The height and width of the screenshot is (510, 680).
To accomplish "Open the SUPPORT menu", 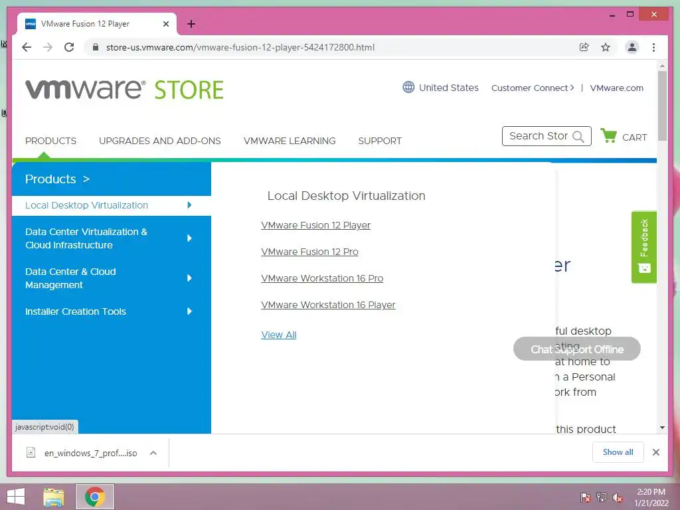I will point(380,141).
